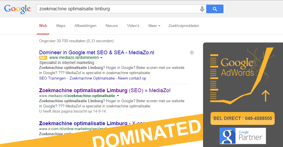
Task: Open the ad info circle icon
Action: [192, 53]
